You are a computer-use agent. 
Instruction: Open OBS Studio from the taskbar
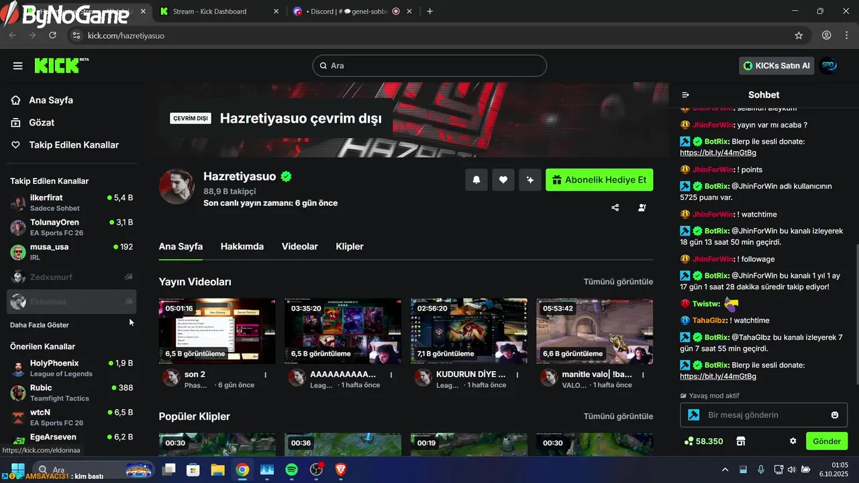click(317, 470)
